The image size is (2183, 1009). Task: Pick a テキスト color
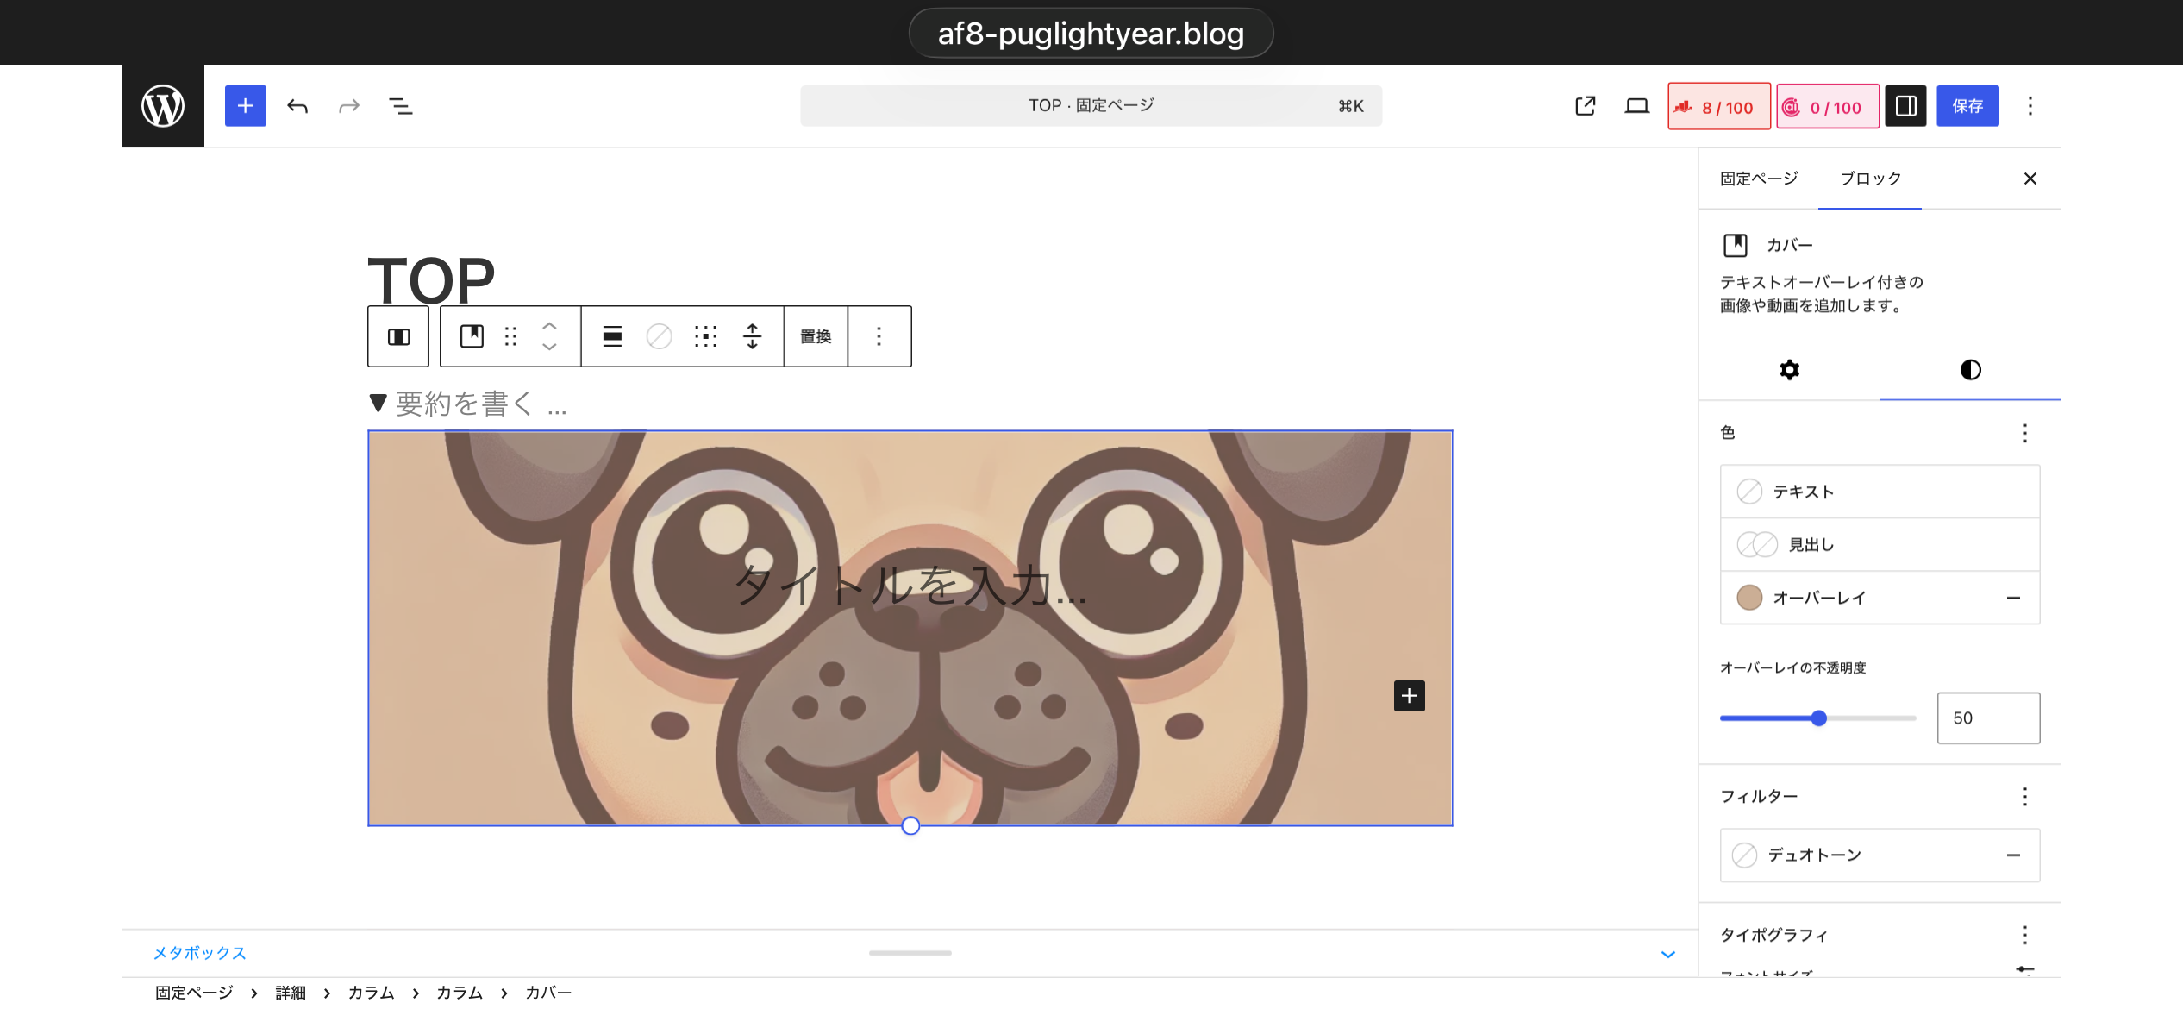(1880, 492)
